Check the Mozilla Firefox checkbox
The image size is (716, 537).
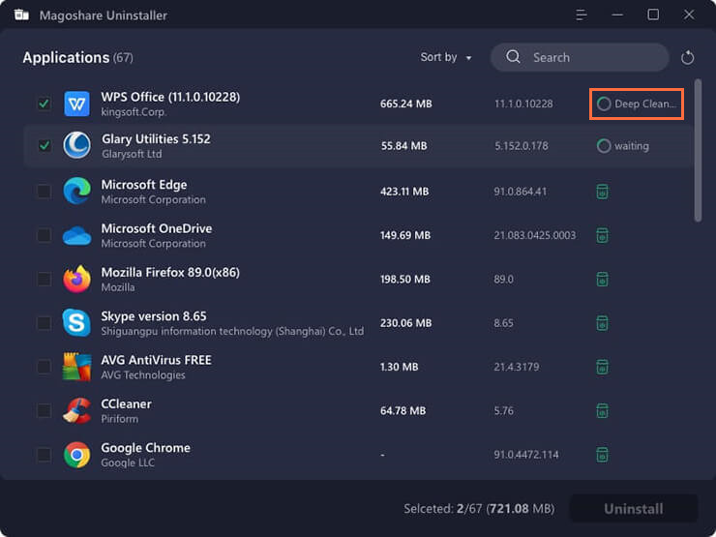click(x=44, y=279)
